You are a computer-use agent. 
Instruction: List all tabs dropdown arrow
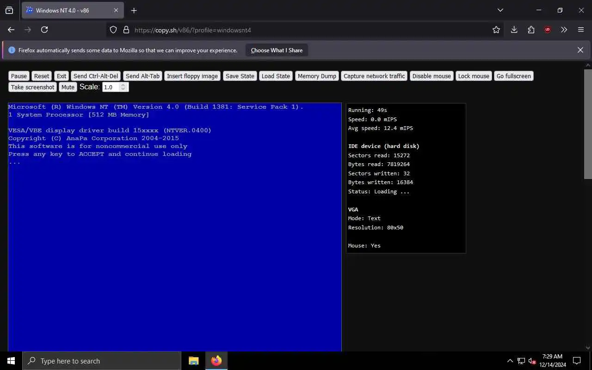500,10
